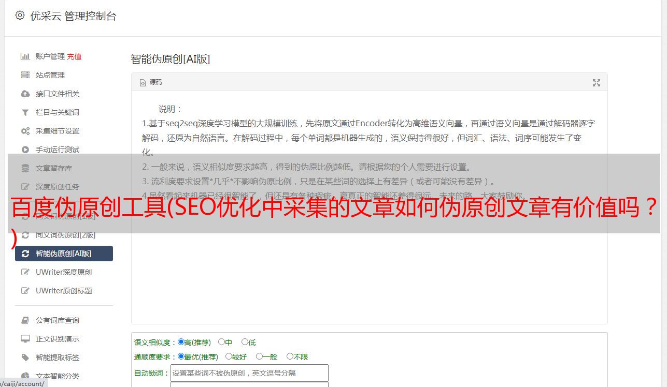Click the funnel icon for 栏目与关键词
667x387 pixels.
[25, 112]
